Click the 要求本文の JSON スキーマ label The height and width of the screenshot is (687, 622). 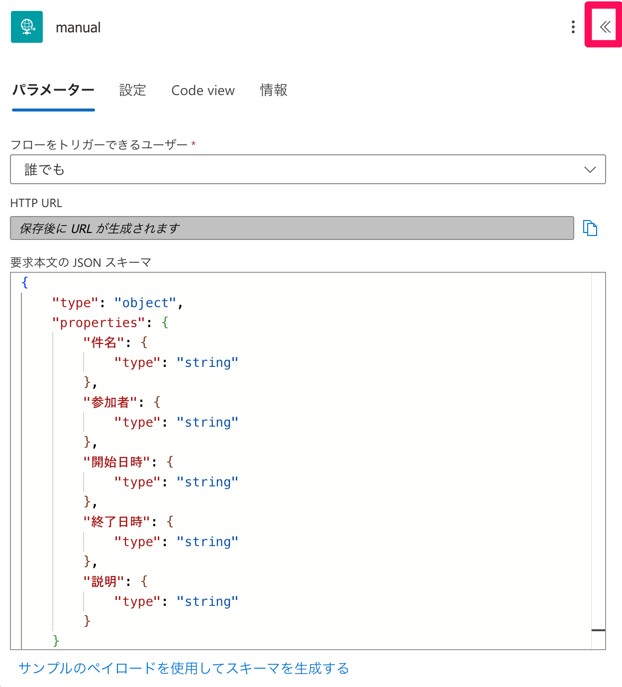[x=81, y=262]
